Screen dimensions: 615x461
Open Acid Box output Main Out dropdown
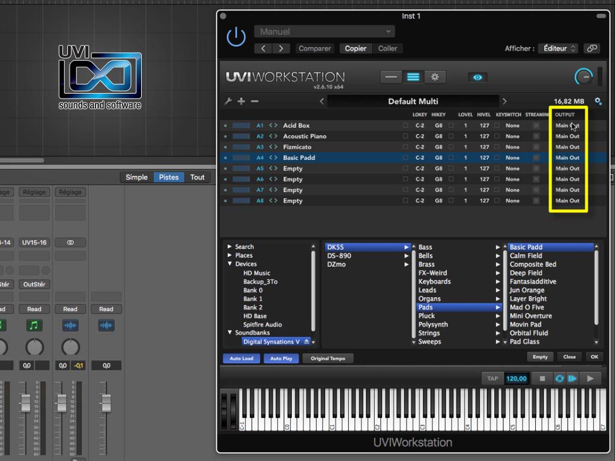pos(567,125)
